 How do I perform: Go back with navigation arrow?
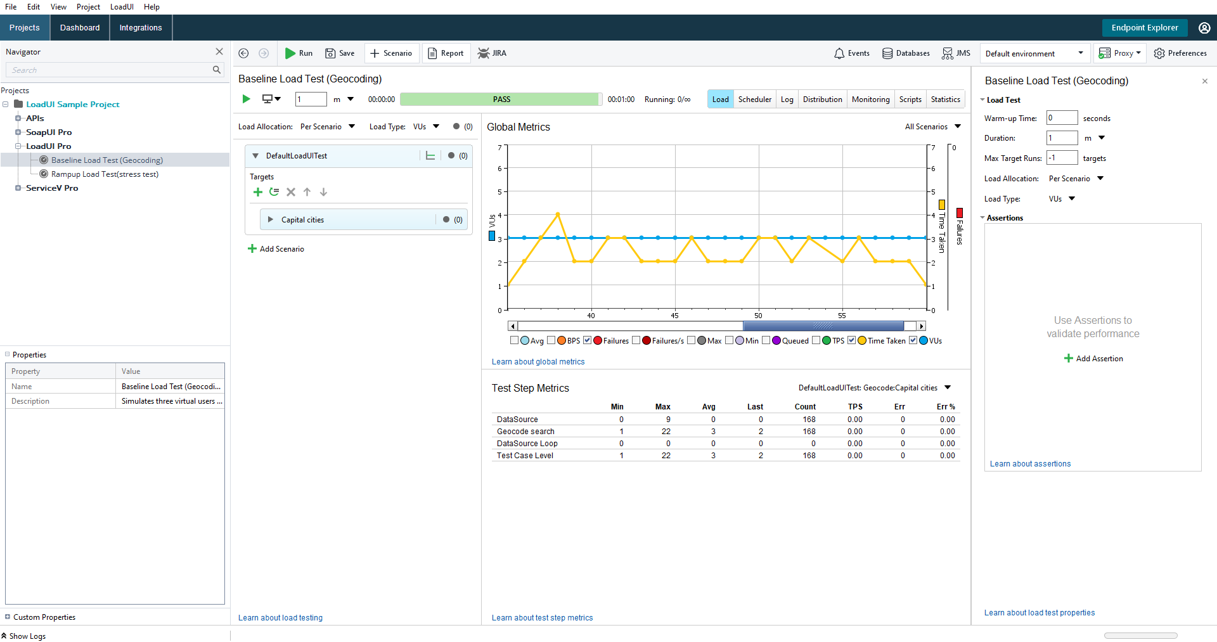click(243, 53)
